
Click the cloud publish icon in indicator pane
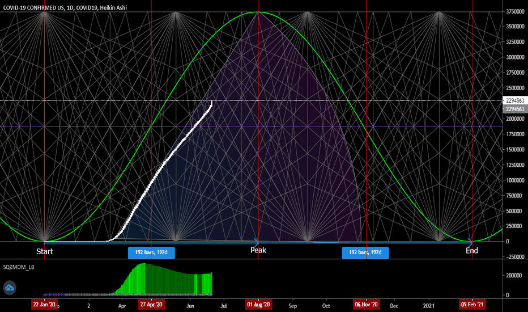tap(10, 288)
